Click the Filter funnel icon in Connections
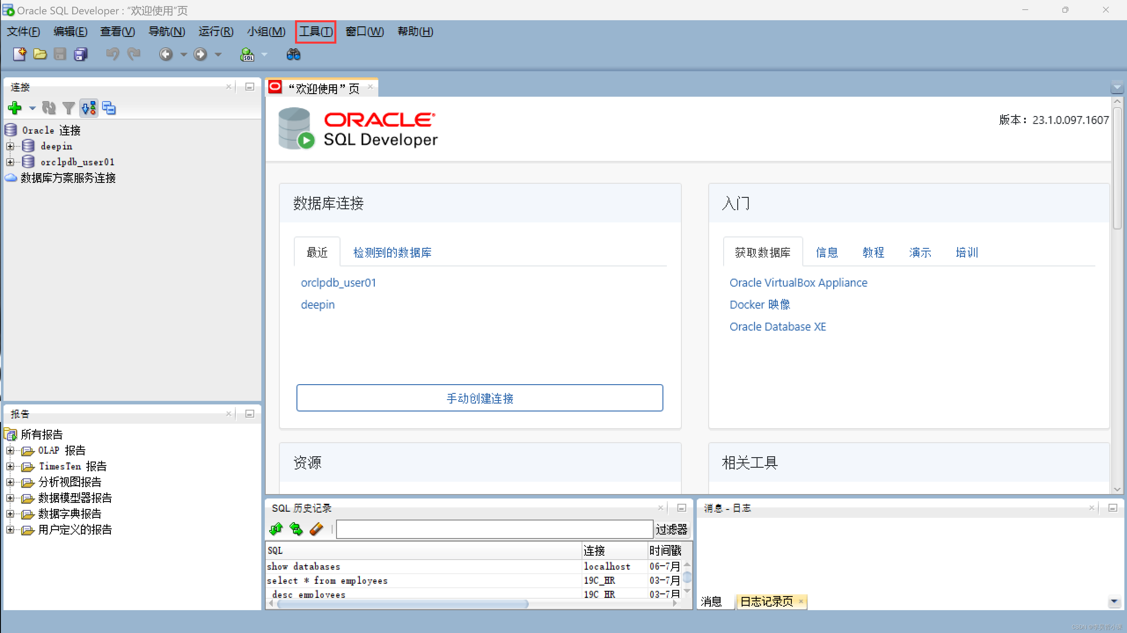The image size is (1127, 633). pos(68,108)
